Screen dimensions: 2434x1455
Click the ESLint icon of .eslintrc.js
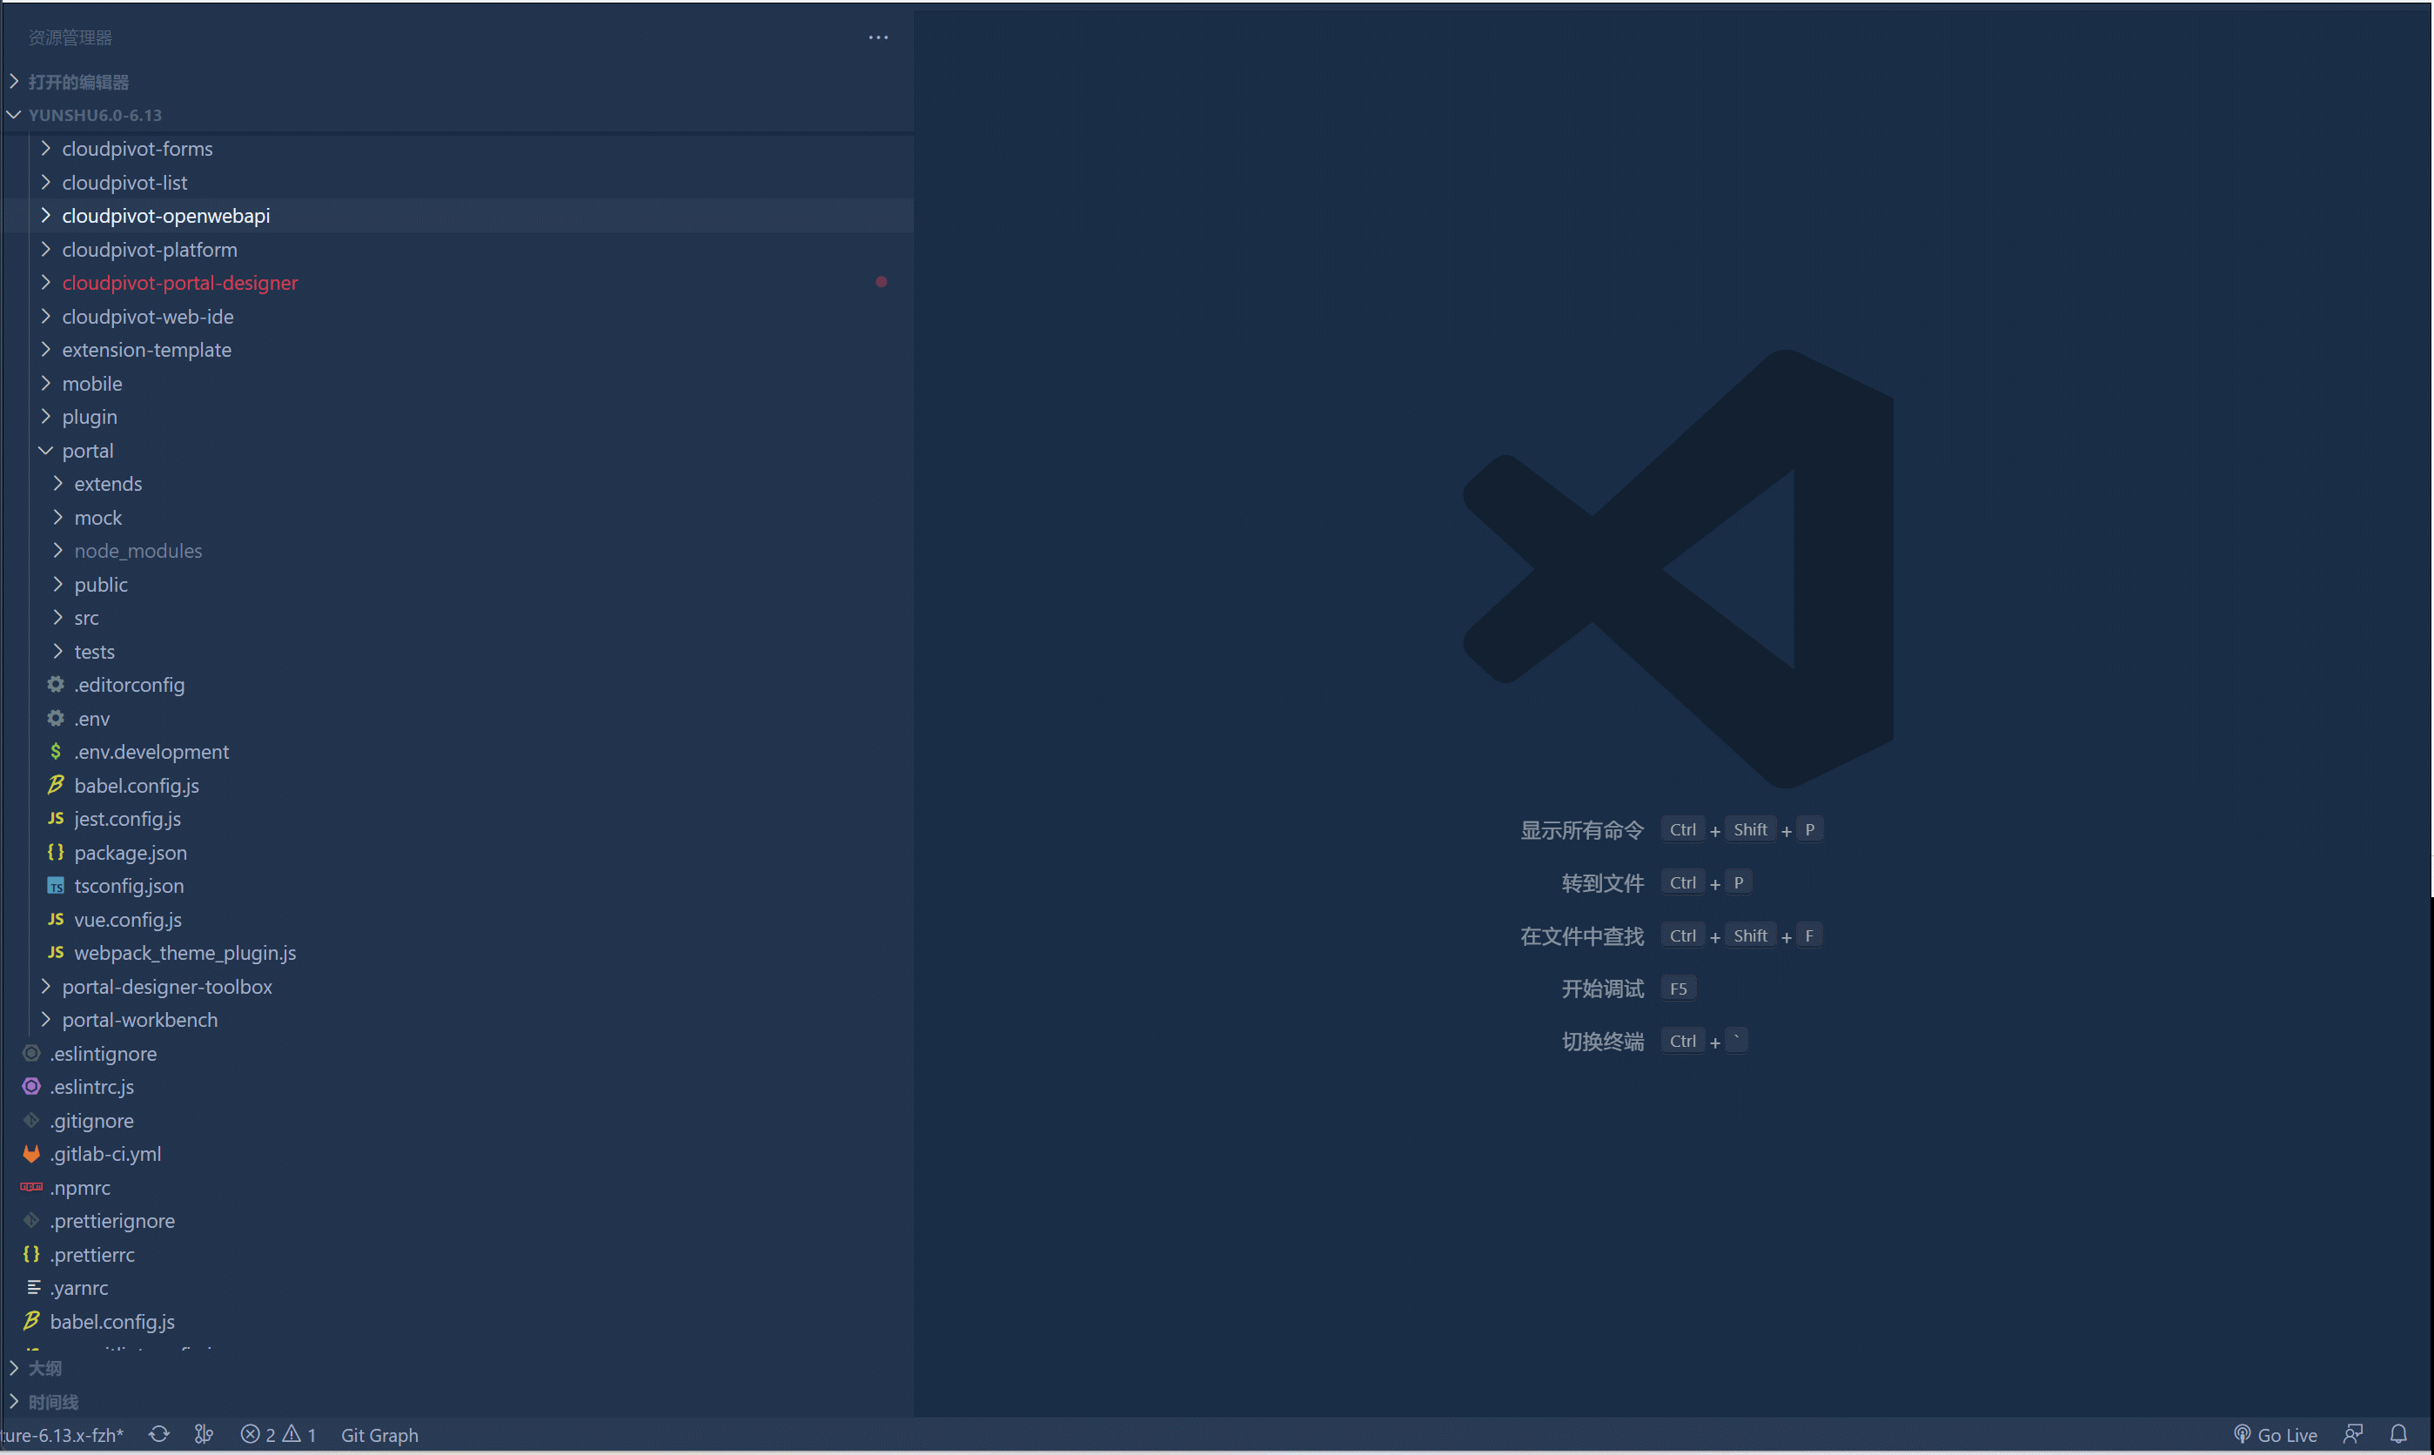coord(31,1086)
